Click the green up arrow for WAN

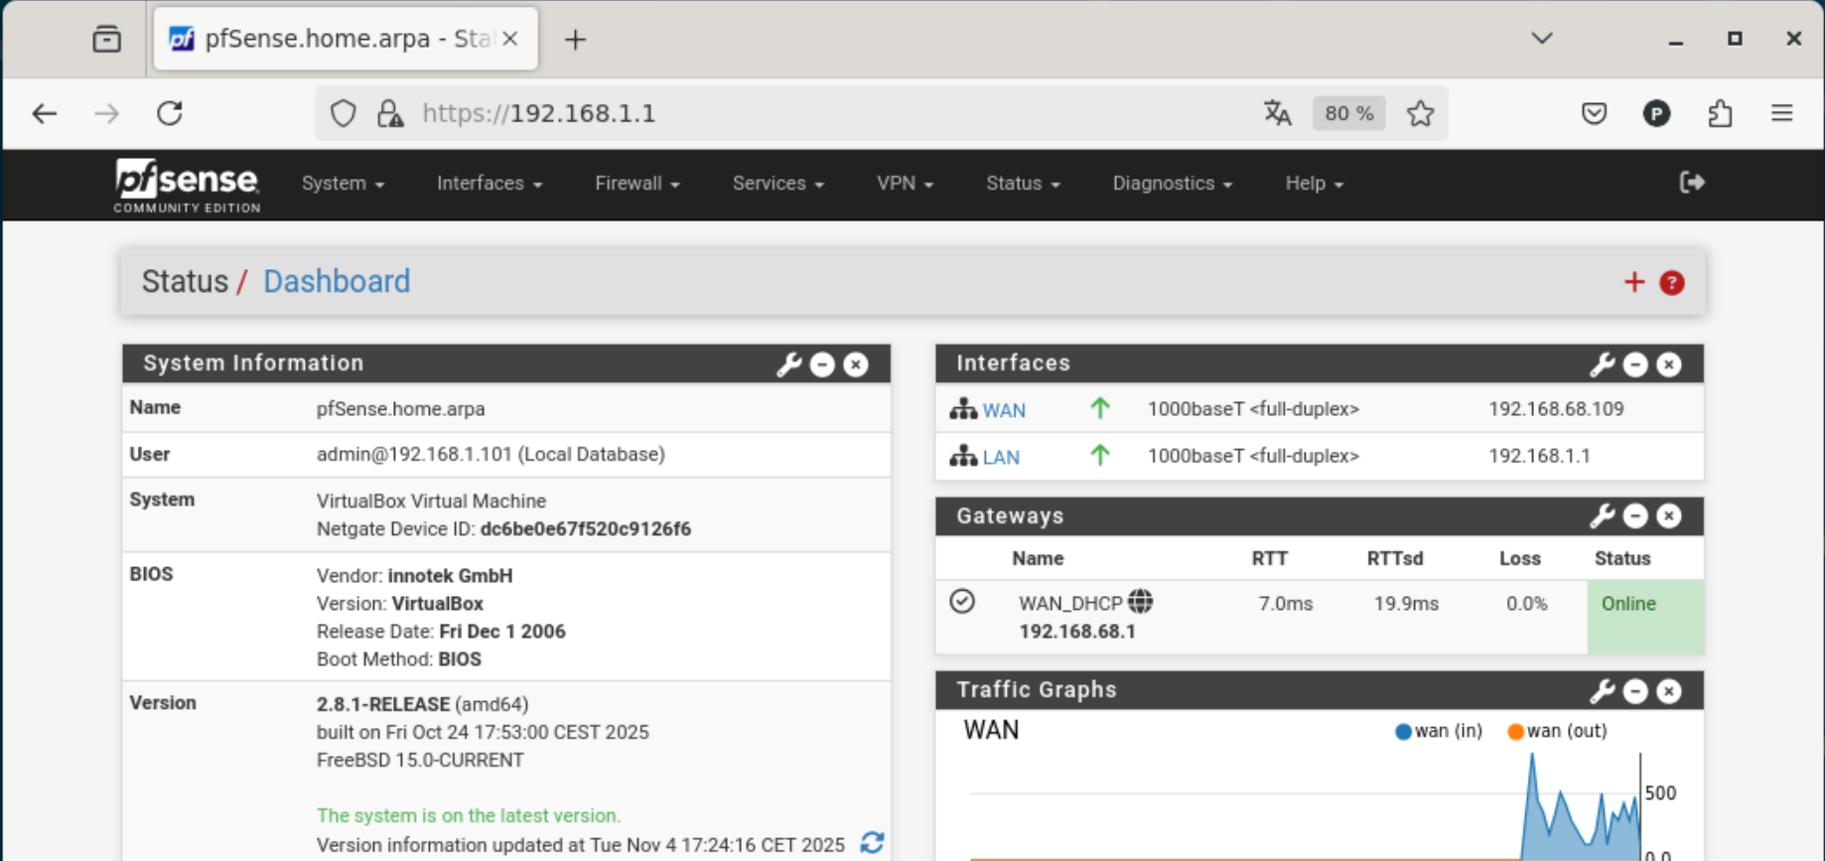pos(1100,408)
